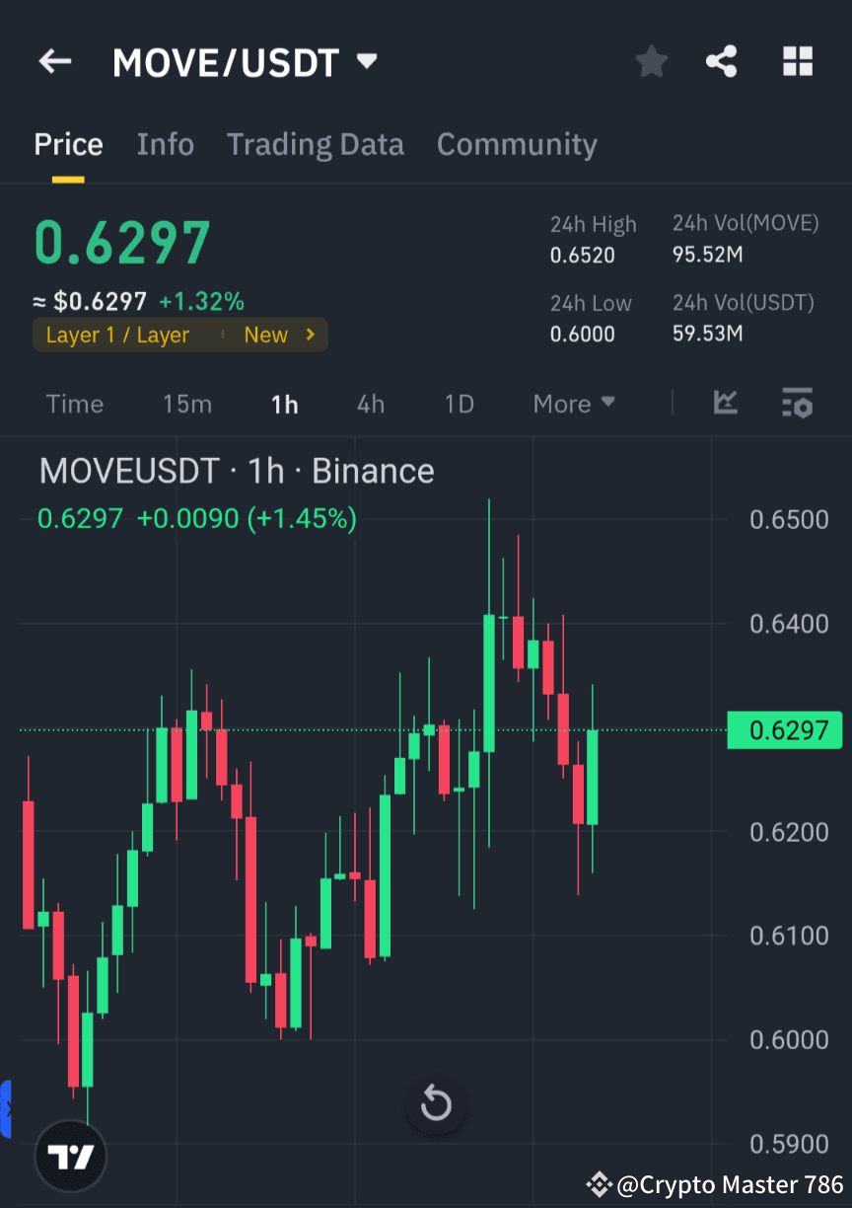
Task: Select the Time chart view option
Action: pyautogui.click(x=74, y=403)
